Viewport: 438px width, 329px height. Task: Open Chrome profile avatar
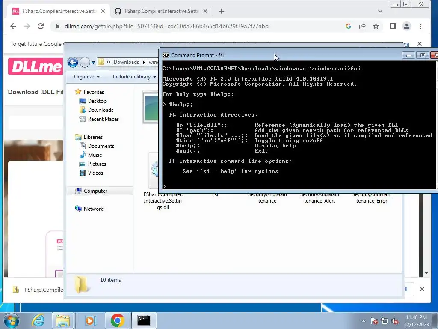click(x=407, y=26)
